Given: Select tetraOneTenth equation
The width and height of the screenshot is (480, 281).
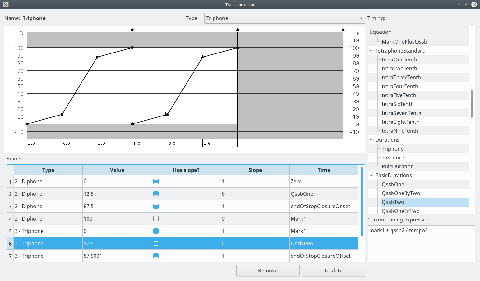Looking at the screenshot, I should point(399,60).
